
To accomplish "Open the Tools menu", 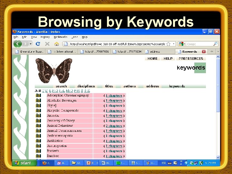I will coord(74,37).
